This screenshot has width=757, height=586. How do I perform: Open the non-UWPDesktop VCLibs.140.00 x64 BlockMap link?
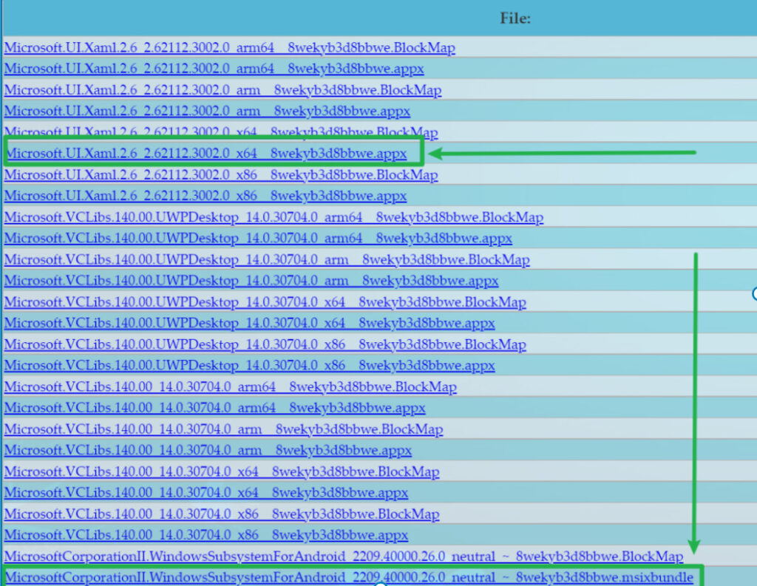(x=222, y=471)
